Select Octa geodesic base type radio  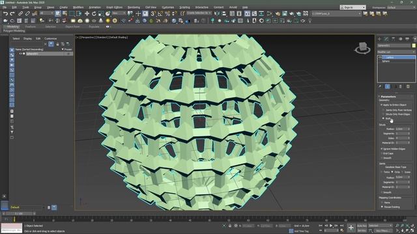[x=392, y=172]
